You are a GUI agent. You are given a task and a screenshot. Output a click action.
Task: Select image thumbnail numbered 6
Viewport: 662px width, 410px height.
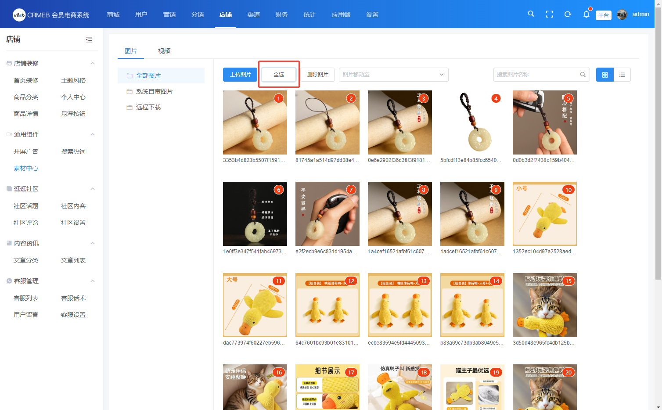255,214
